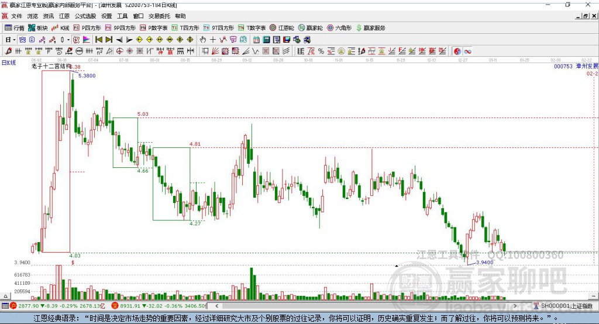Viewport: 599px width, 324px height.
Task: Open the 交易委托 menu
Action: (159, 16)
